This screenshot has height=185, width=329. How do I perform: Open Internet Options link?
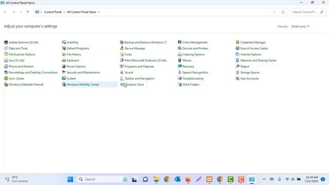(251, 54)
